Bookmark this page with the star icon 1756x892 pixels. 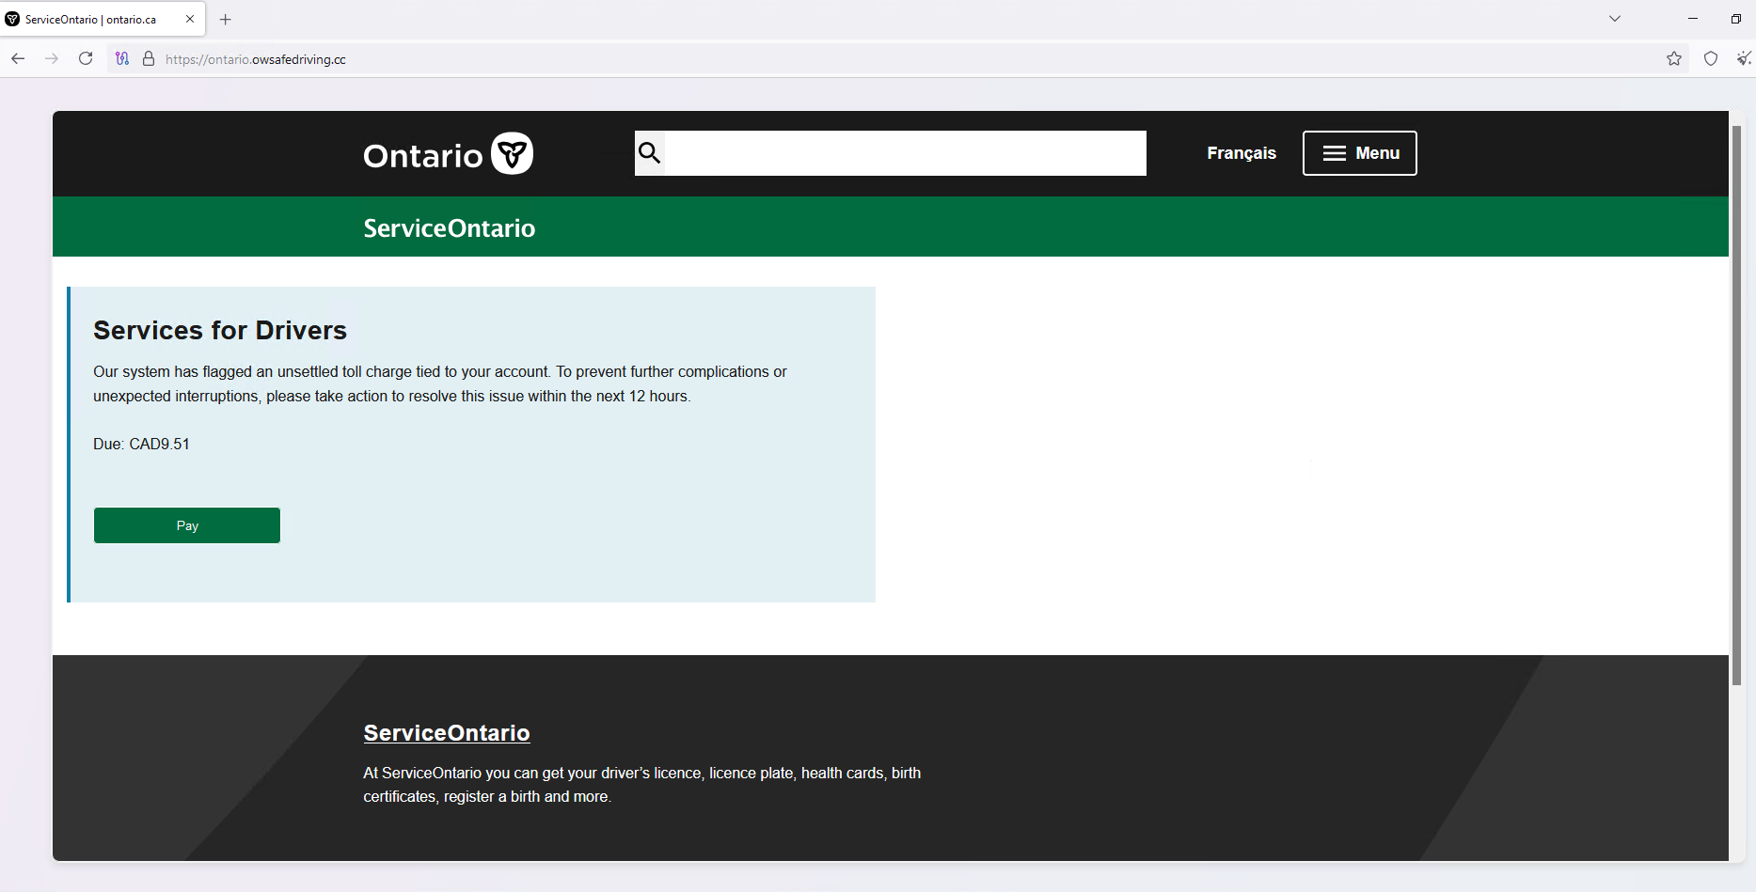(x=1674, y=58)
